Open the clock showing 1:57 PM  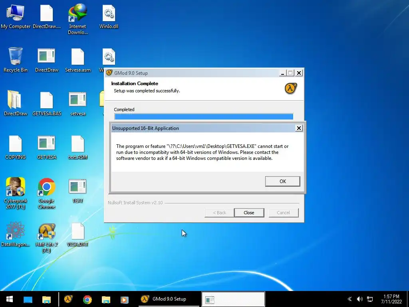click(x=391, y=299)
